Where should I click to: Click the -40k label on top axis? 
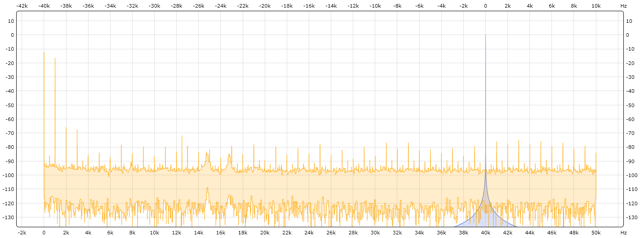pyautogui.click(x=44, y=6)
